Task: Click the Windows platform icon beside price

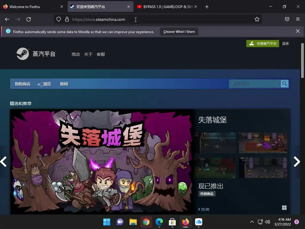Action: point(284,208)
